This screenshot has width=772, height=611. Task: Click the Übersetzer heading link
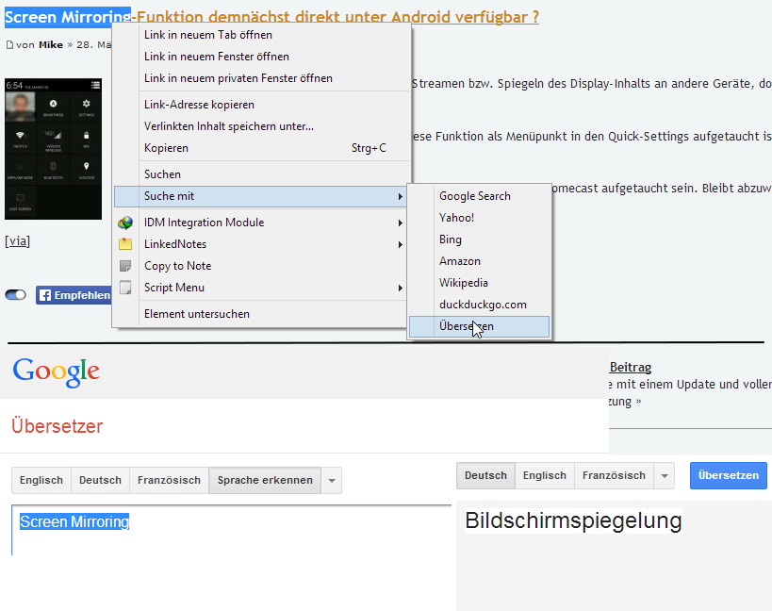pyautogui.click(x=57, y=426)
